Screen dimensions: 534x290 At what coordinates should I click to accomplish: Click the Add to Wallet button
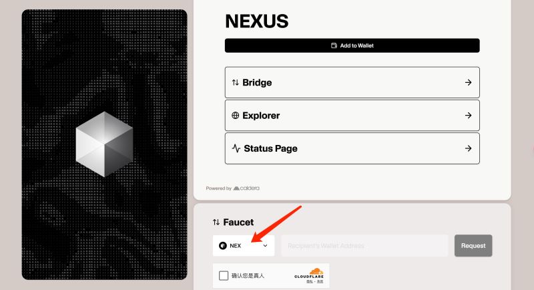click(352, 45)
